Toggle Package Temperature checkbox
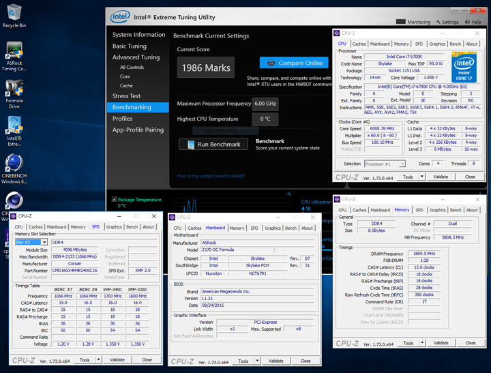The height and width of the screenshot is (373, 491). click(x=115, y=199)
